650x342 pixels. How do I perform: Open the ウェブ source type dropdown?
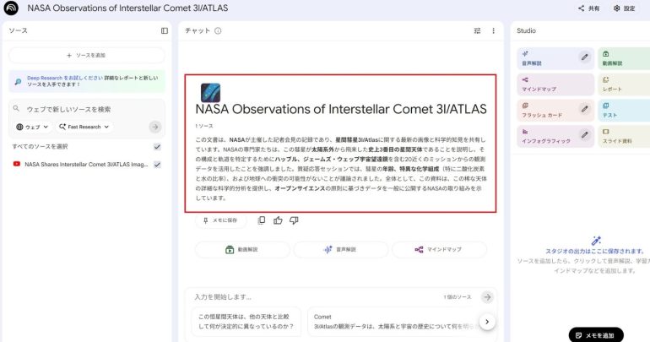pyautogui.click(x=33, y=127)
